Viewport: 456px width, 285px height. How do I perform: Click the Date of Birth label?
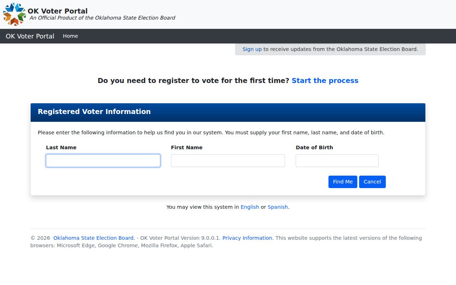point(314,147)
